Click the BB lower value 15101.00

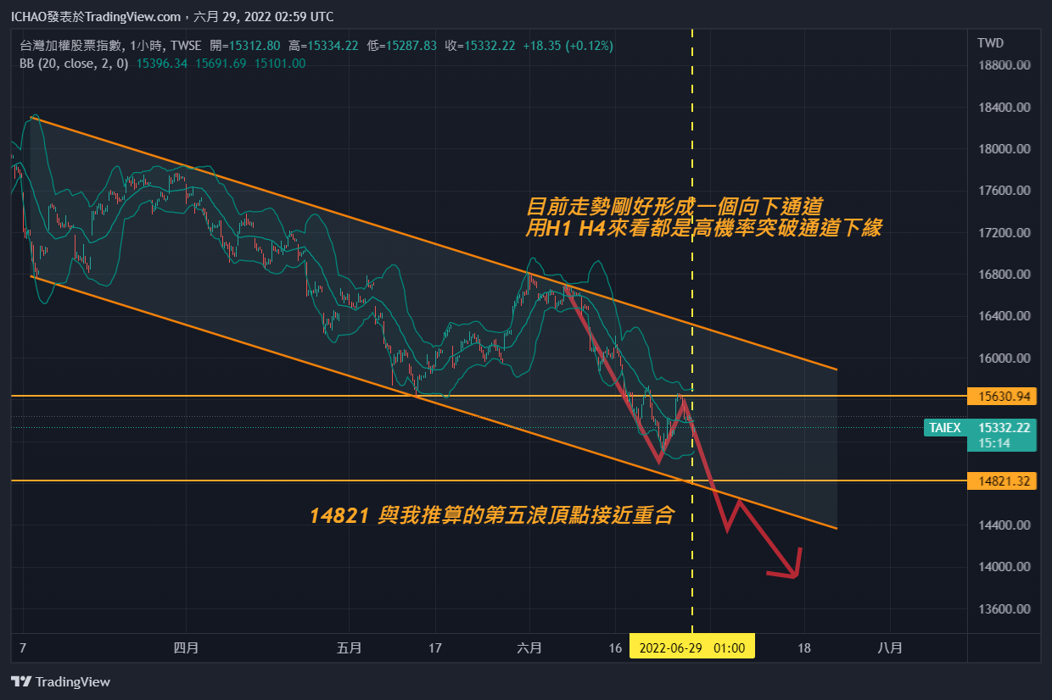tap(279, 63)
